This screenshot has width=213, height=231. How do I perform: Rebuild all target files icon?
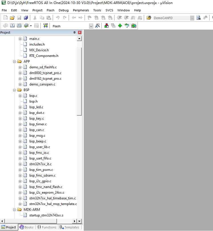(19, 26)
